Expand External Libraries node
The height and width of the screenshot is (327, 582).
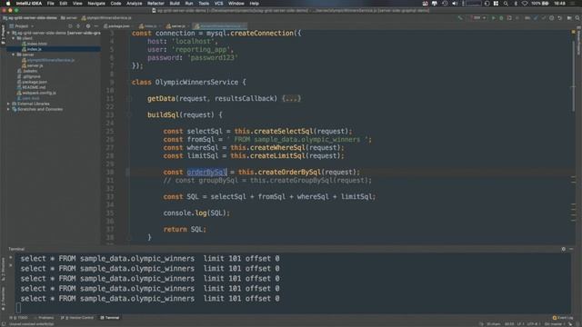pyautogui.click(x=8, y=104)
